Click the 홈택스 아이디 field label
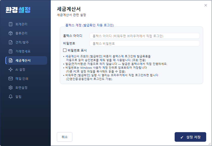Screen dimensions: 212x146 73,36
